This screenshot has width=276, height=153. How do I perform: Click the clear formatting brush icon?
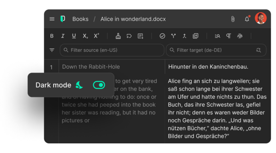click(x=118, y=36)
